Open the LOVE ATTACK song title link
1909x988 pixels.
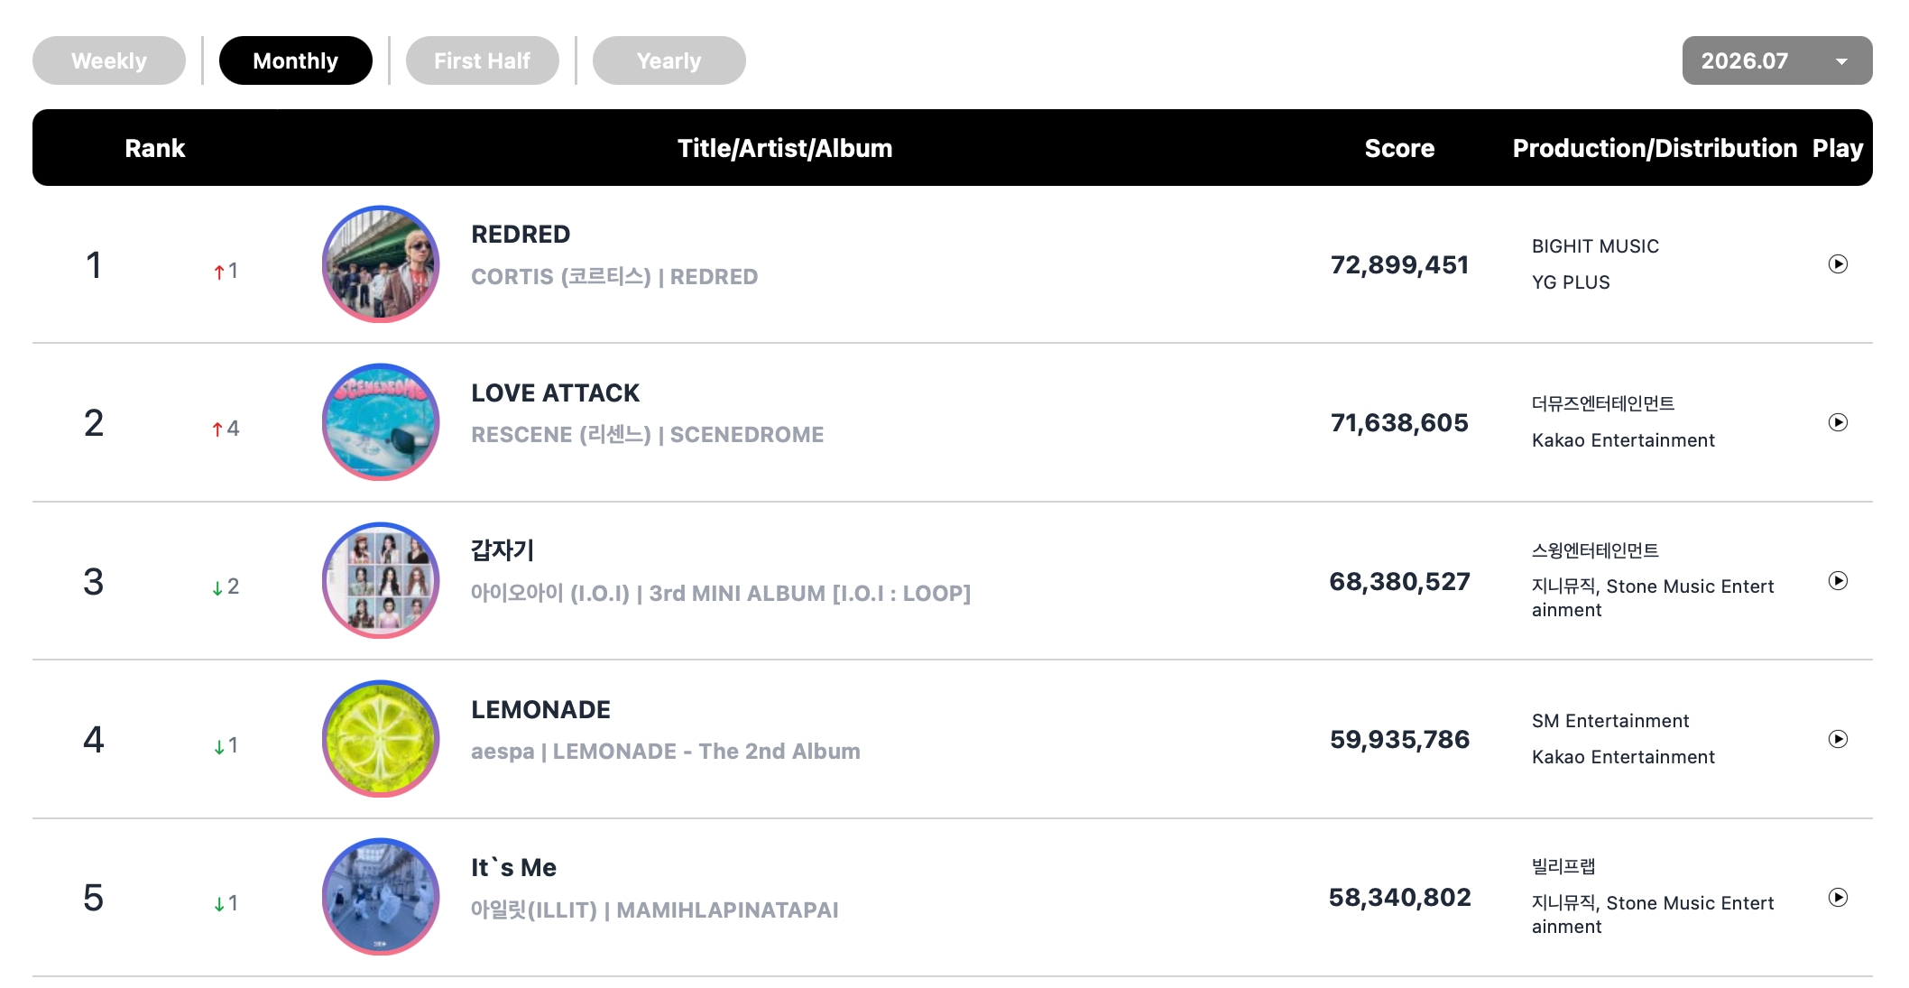[x=555, y=392]
